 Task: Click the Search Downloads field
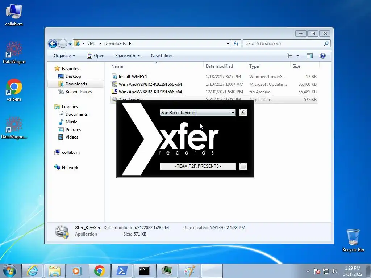(287, 43)
